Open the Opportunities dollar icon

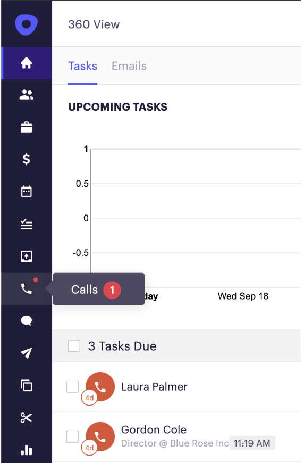tap(26, 159)
